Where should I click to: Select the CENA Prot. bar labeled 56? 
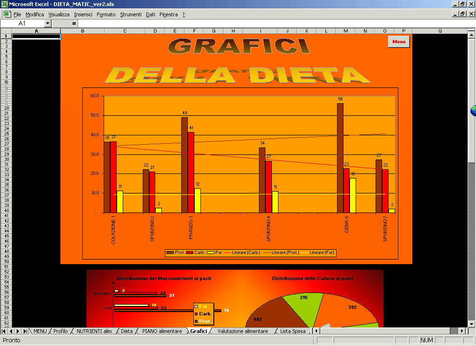[x=340, y=158]
